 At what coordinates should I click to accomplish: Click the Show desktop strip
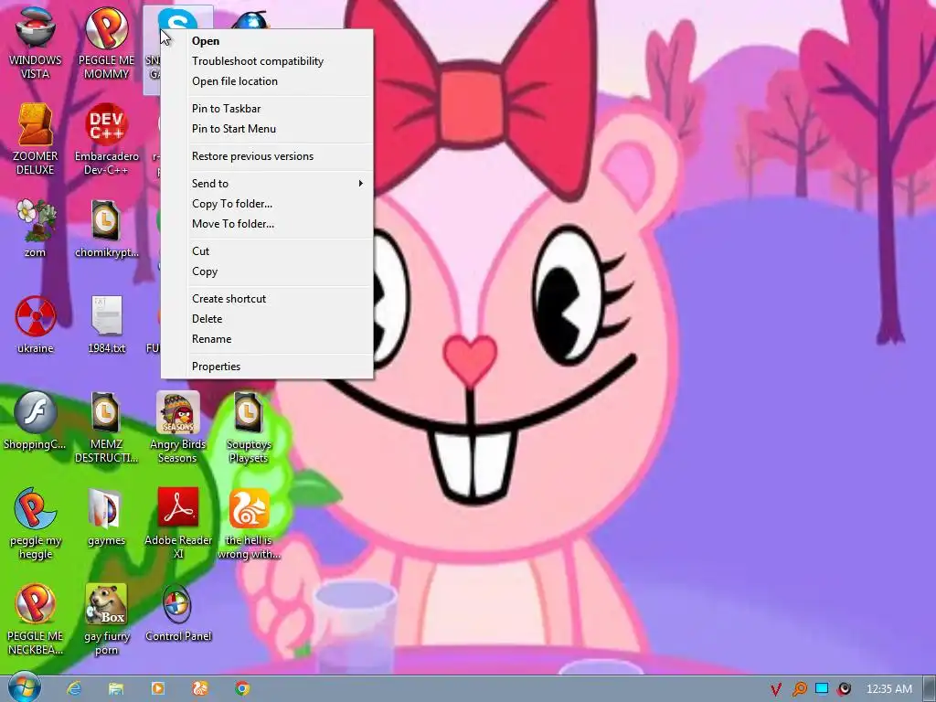pyautogui.click(x=930, y=689)
